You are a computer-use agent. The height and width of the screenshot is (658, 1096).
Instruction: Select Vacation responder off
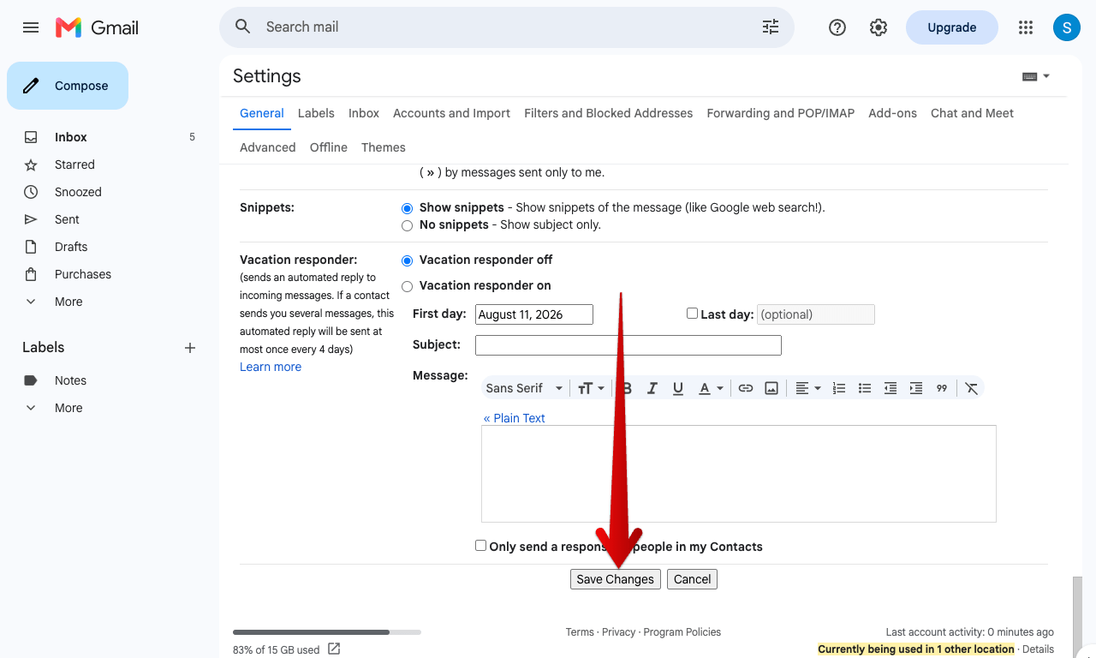click(408, 260)
